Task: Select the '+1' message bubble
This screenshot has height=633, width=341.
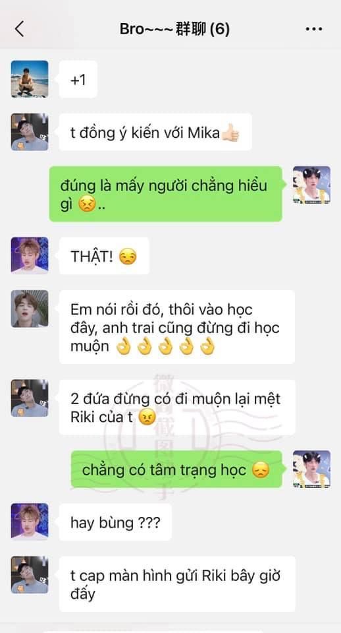Action: [78, 80]
